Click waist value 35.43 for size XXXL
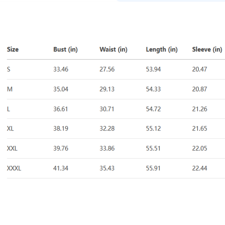The width and height of the screenshot is (225, 225). point(107,168)
